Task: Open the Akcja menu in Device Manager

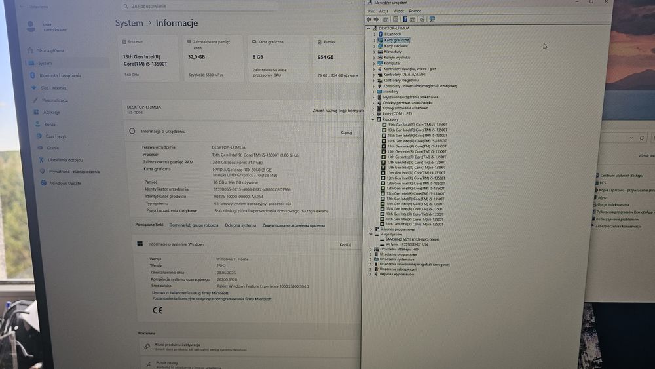Action: click(x=383, y=11)
